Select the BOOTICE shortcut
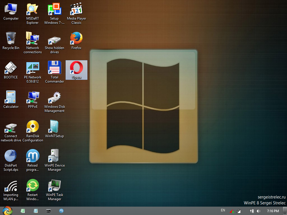Viewport: 287px width, 215px height. click(x=11, y=70)
